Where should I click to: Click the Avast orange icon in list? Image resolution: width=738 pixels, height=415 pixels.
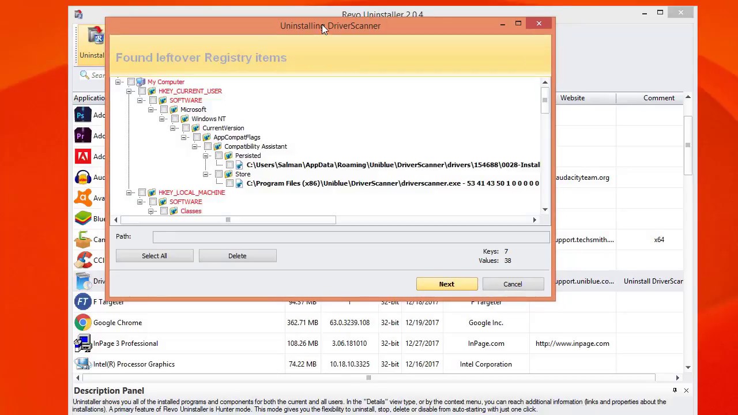pyautogui.click(x=83, y=198)
